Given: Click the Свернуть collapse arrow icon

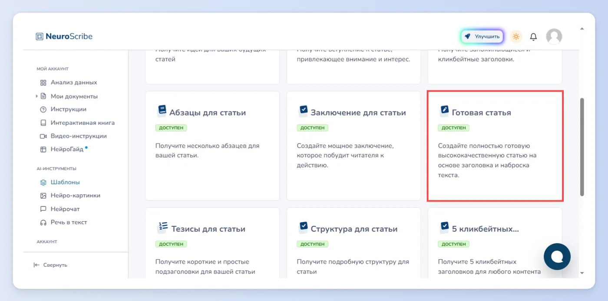Looking at the screenshot, I should tap(36, 265).
